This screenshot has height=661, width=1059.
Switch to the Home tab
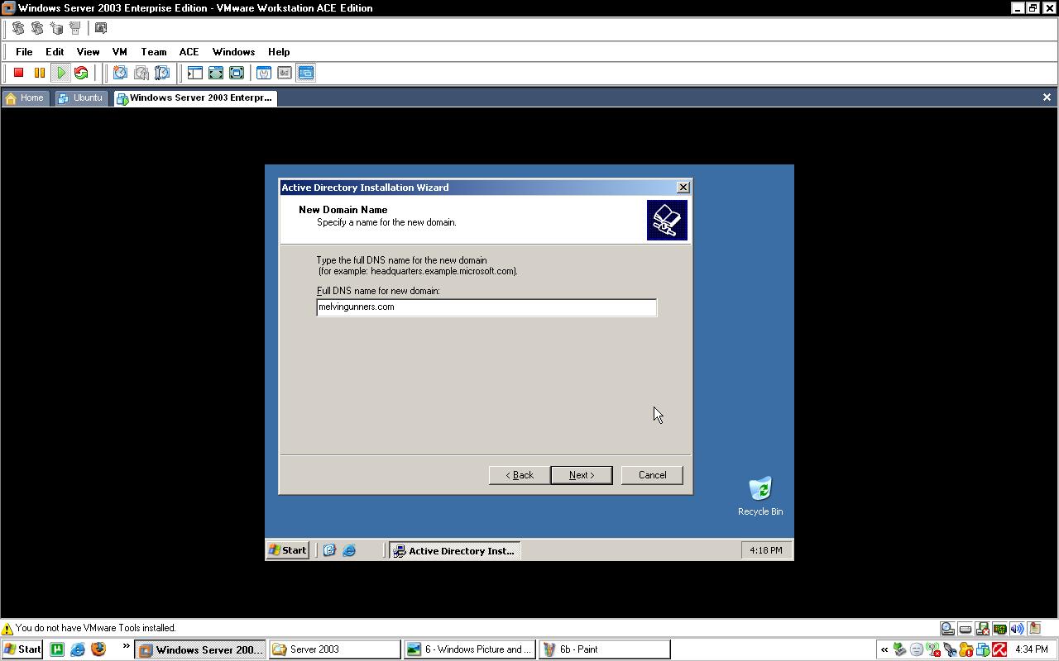click(x=26, y=97)
